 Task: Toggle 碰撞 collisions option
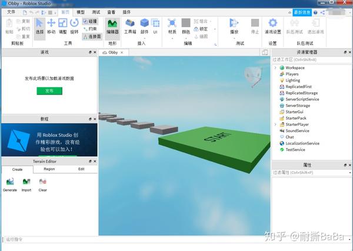[x=90, y=21]
